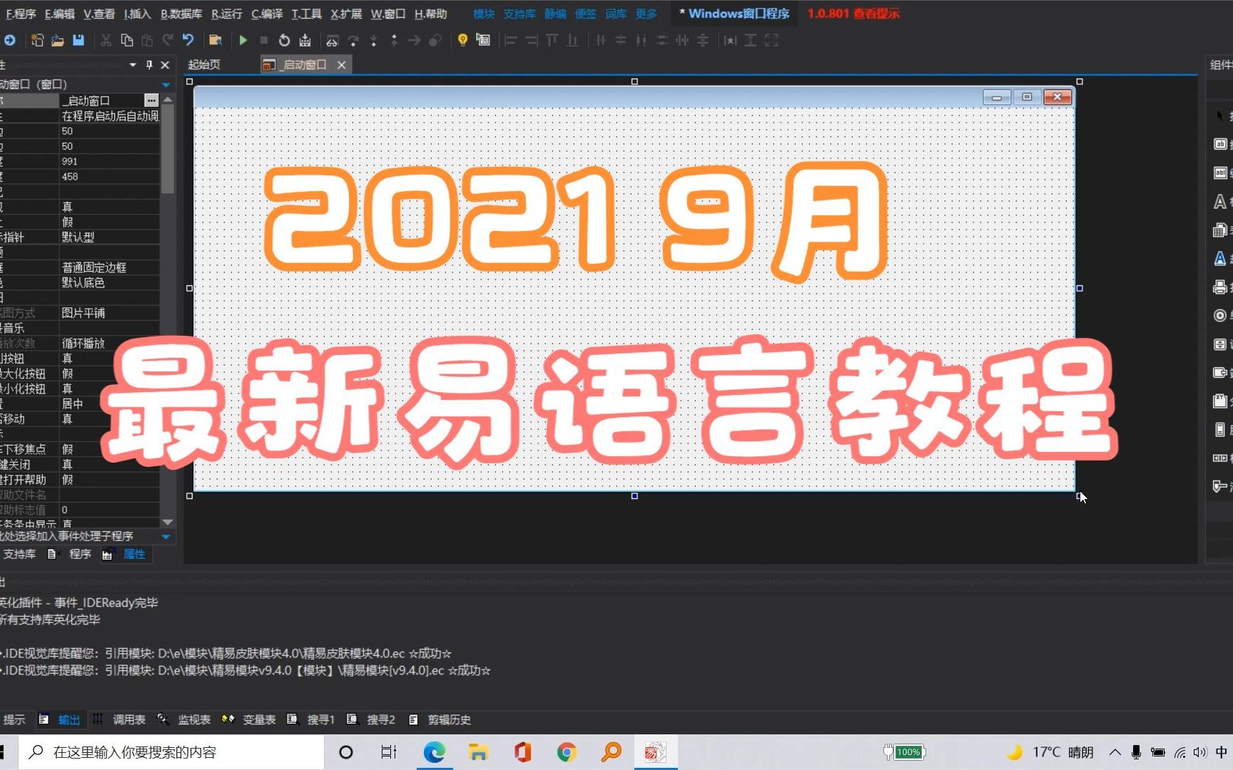The image size is (1233, 770).
Task: Switch to the 起始页 tab
Action: (x=204, y=65)
